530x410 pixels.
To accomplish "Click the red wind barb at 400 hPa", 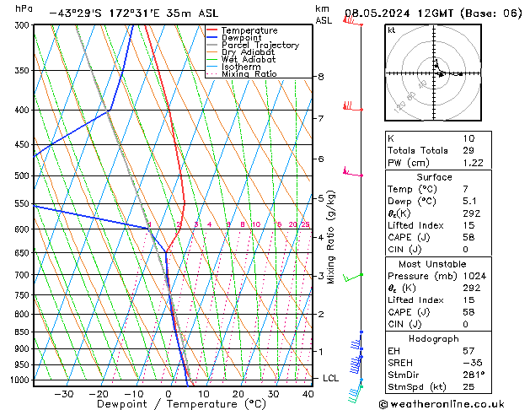I will click(353, 106).
